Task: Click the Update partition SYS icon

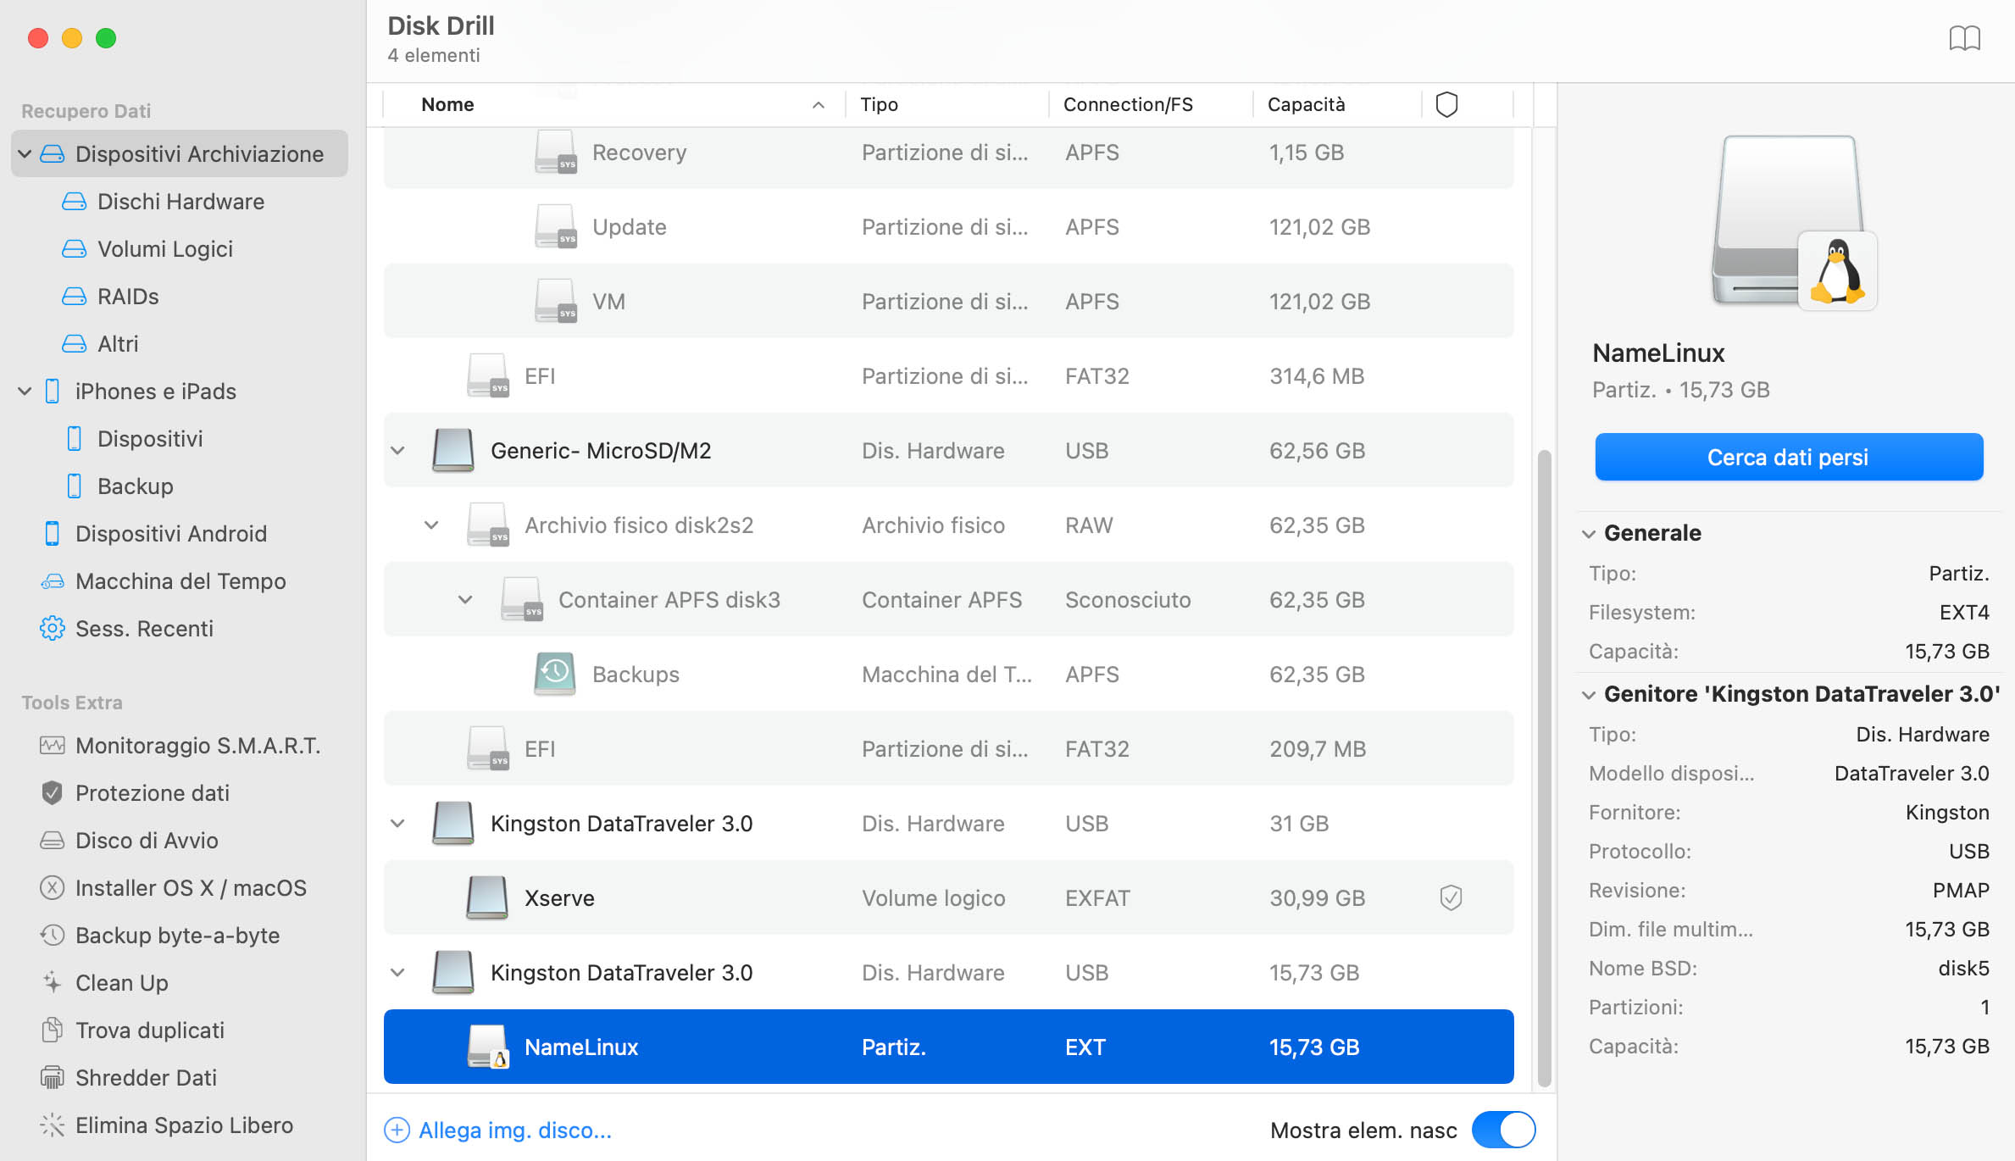Action: [556, 227]
